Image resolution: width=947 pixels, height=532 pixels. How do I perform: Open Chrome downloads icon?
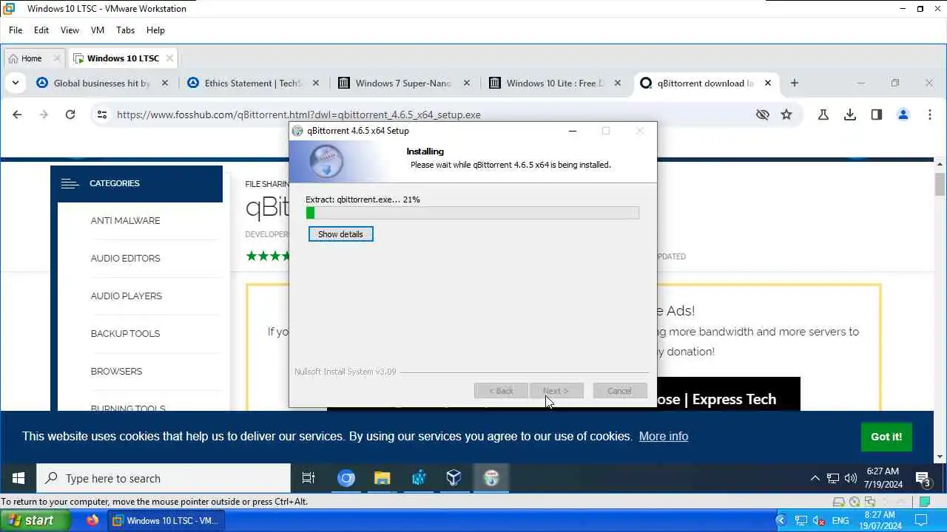click(x=850, y=115)
